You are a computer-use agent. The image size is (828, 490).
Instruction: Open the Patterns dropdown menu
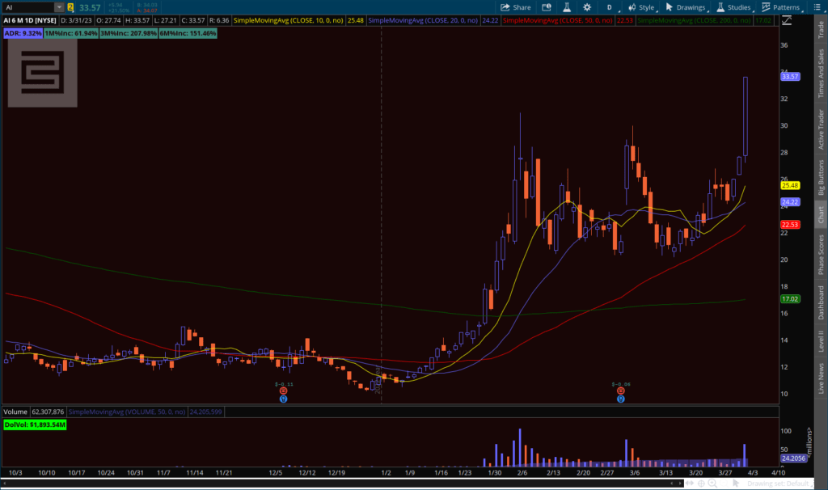(782, 7)
